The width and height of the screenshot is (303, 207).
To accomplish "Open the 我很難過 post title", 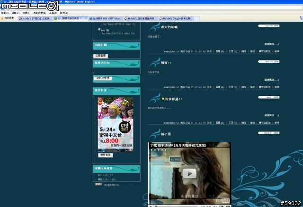I will click(173, 99).
